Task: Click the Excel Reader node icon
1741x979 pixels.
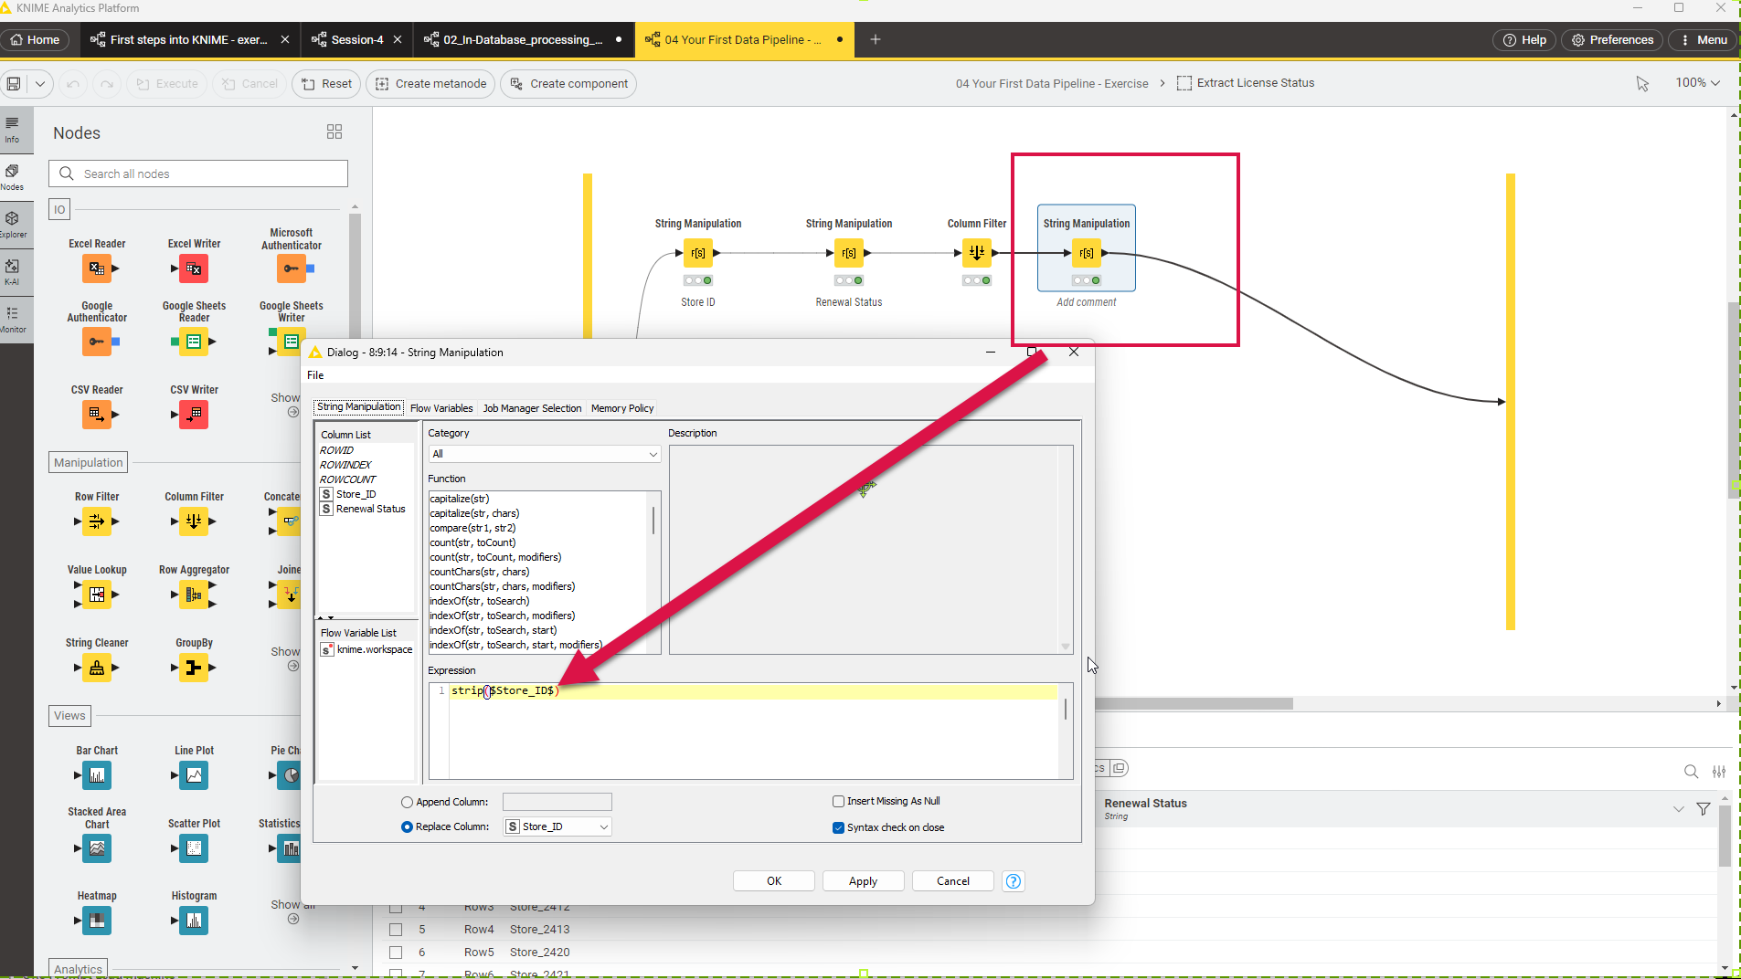Action: coord(97,268)
